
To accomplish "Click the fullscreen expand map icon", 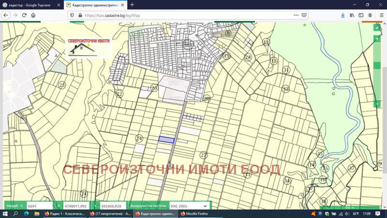I will tap(377, 28).
